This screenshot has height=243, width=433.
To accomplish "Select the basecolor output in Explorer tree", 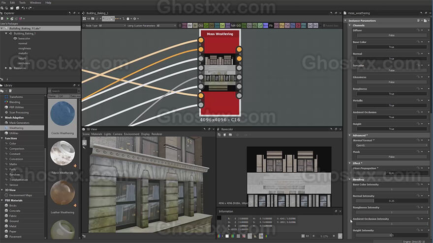I will click(x=24, y=39).
